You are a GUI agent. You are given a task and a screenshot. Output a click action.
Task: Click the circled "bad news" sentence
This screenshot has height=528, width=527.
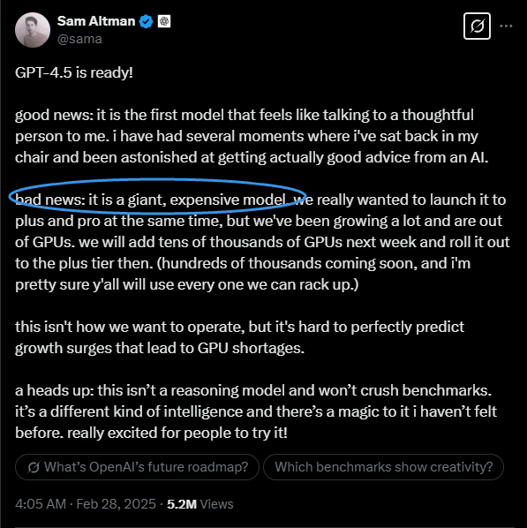click(x=152, y=200)
